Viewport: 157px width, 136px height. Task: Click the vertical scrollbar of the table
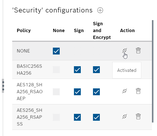[x=153, y=71]
